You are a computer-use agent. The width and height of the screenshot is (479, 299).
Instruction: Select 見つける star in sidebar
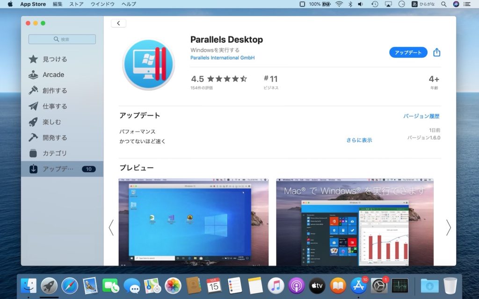(x=62, y=59)
